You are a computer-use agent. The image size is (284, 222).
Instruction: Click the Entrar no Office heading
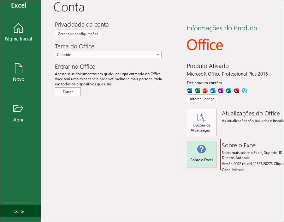tap(75, 66)
